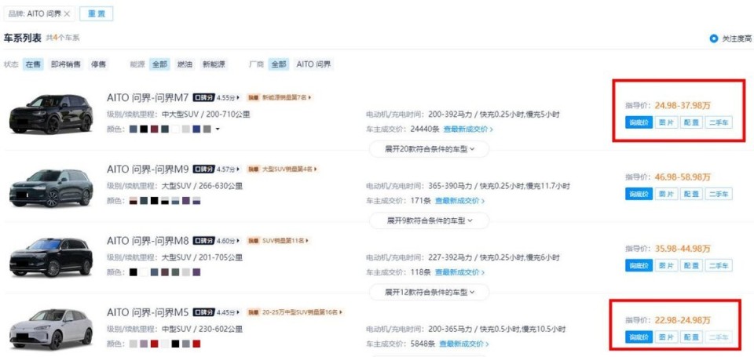
Task: Pick the solid purple swatch for 问界M9
Action: tap(185, 200)
